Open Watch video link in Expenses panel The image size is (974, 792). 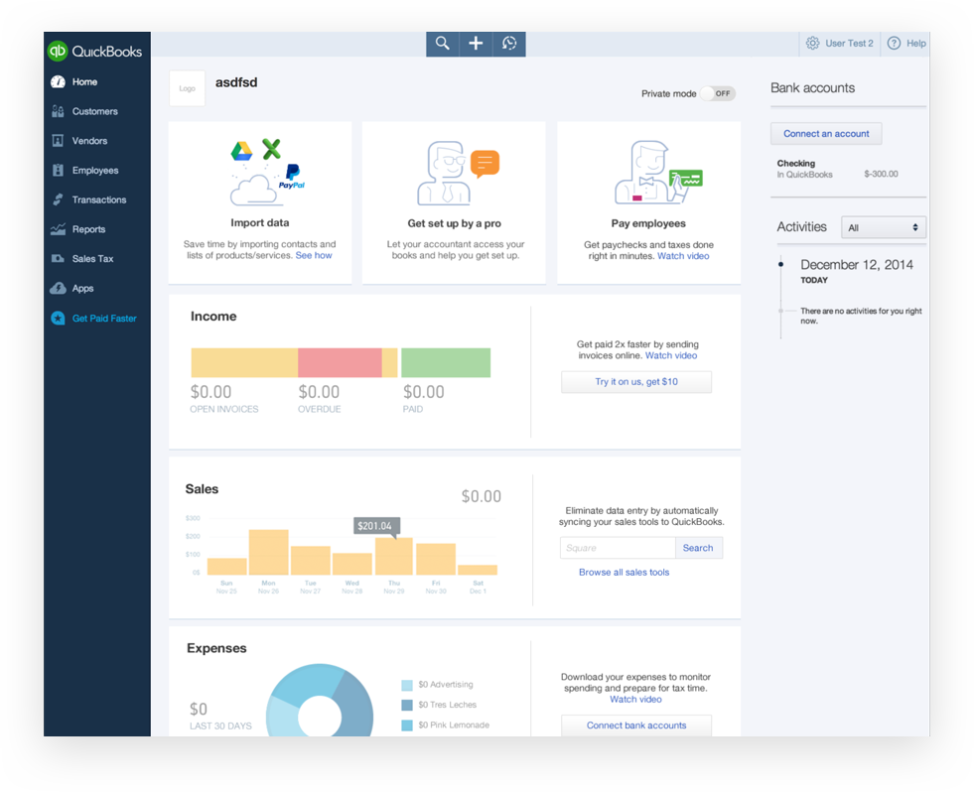pos(635,699)
